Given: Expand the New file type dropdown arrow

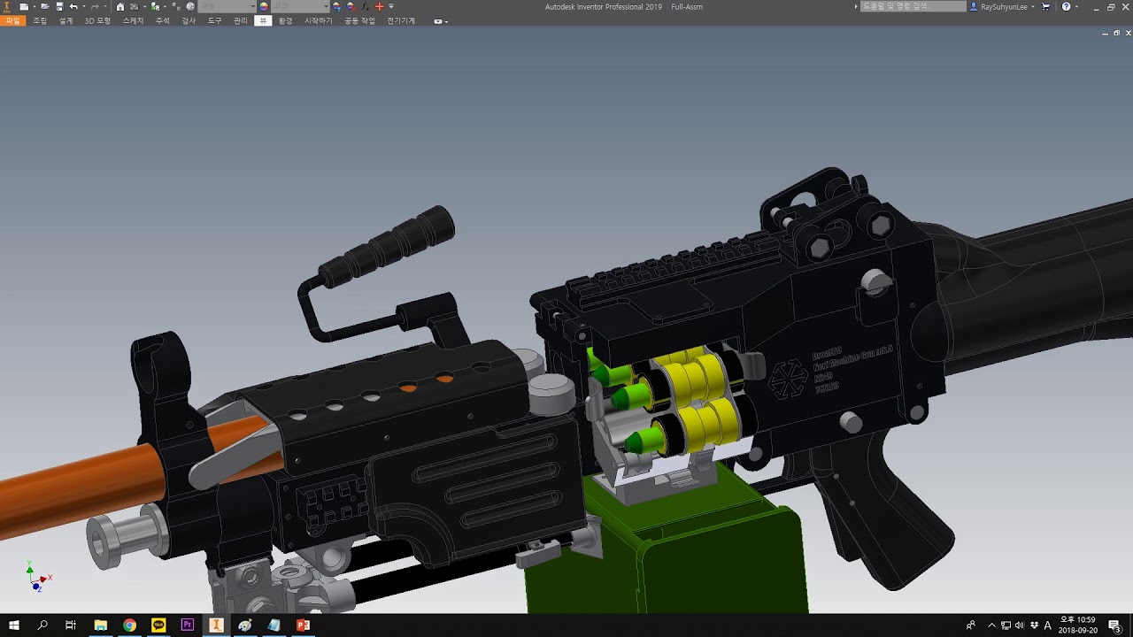Looking at the screenshot, I should 34,6.
